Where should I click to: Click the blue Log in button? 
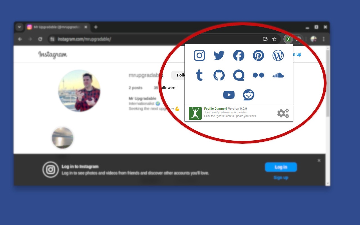(x=281, y=167)
